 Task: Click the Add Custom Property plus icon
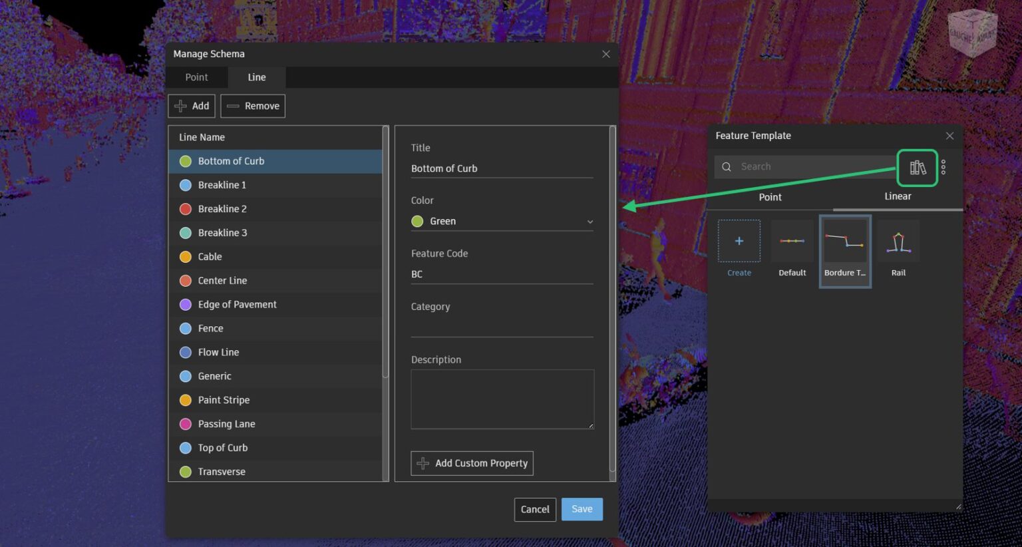point(424,463)
